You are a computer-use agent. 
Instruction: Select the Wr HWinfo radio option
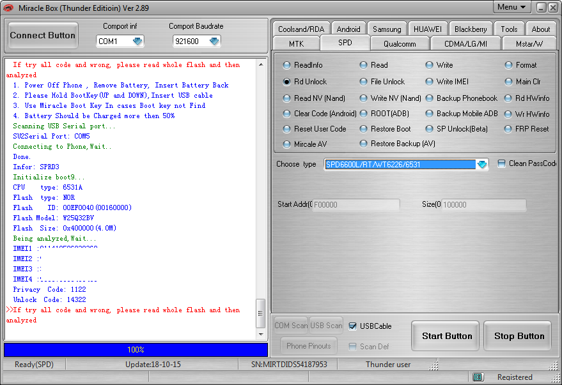(527, 114)
